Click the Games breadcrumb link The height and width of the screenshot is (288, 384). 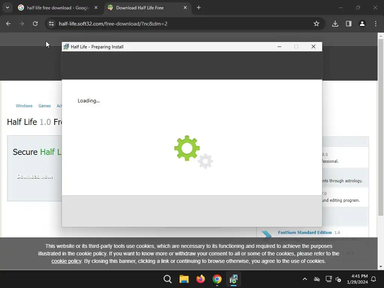(x=45, y=106)
